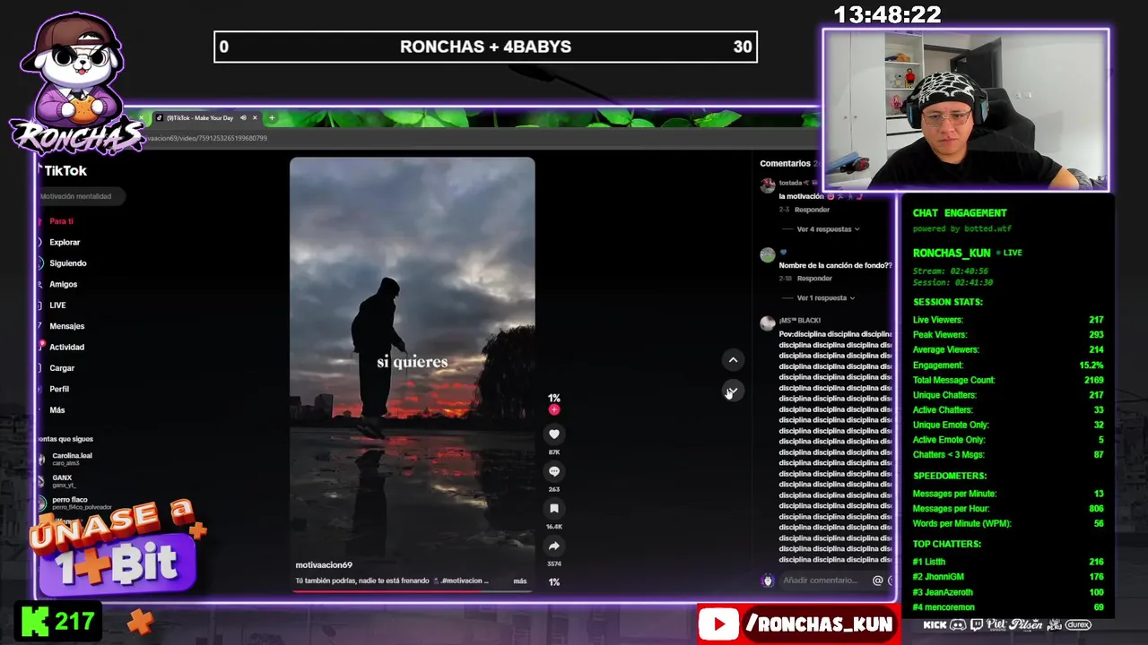Open perro flaco followed account avatar

(x=41, y=503)
